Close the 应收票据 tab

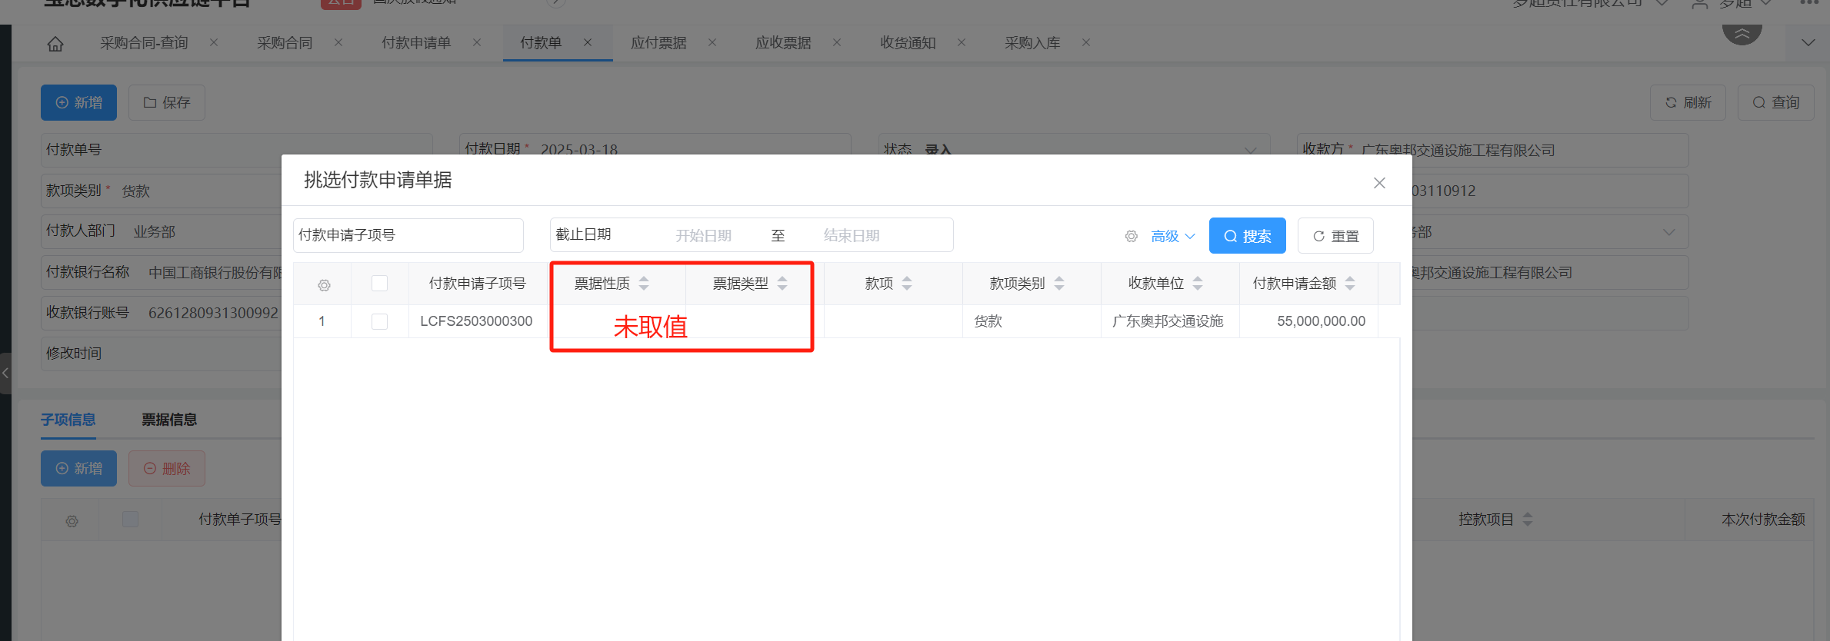point(837,43)
